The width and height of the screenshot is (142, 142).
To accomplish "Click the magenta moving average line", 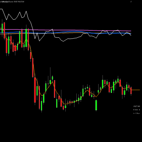I will (x=66, y=30).
